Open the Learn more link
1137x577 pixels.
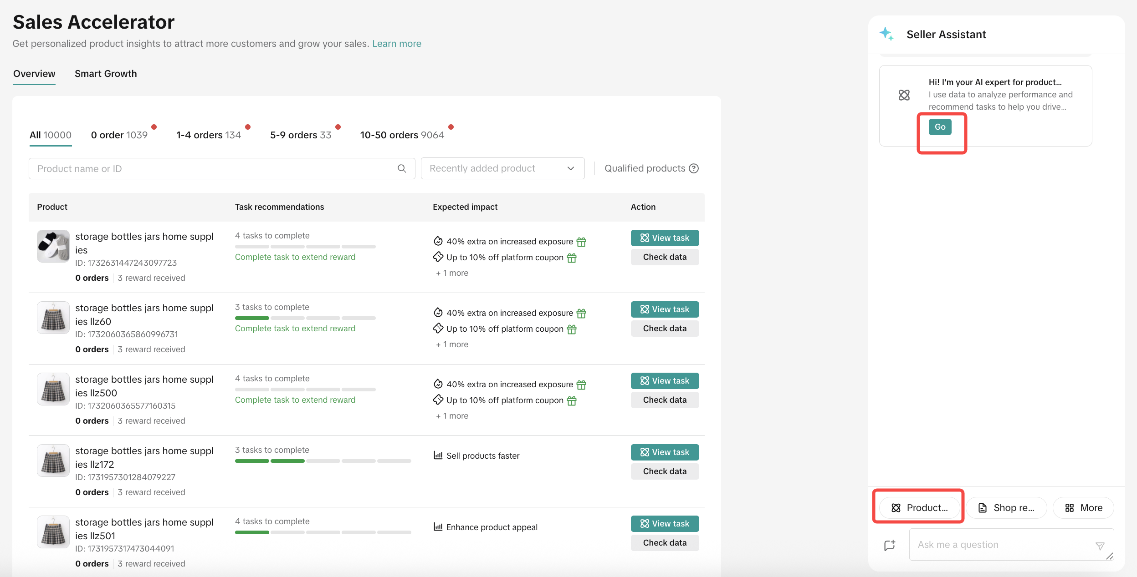(396, 44)
